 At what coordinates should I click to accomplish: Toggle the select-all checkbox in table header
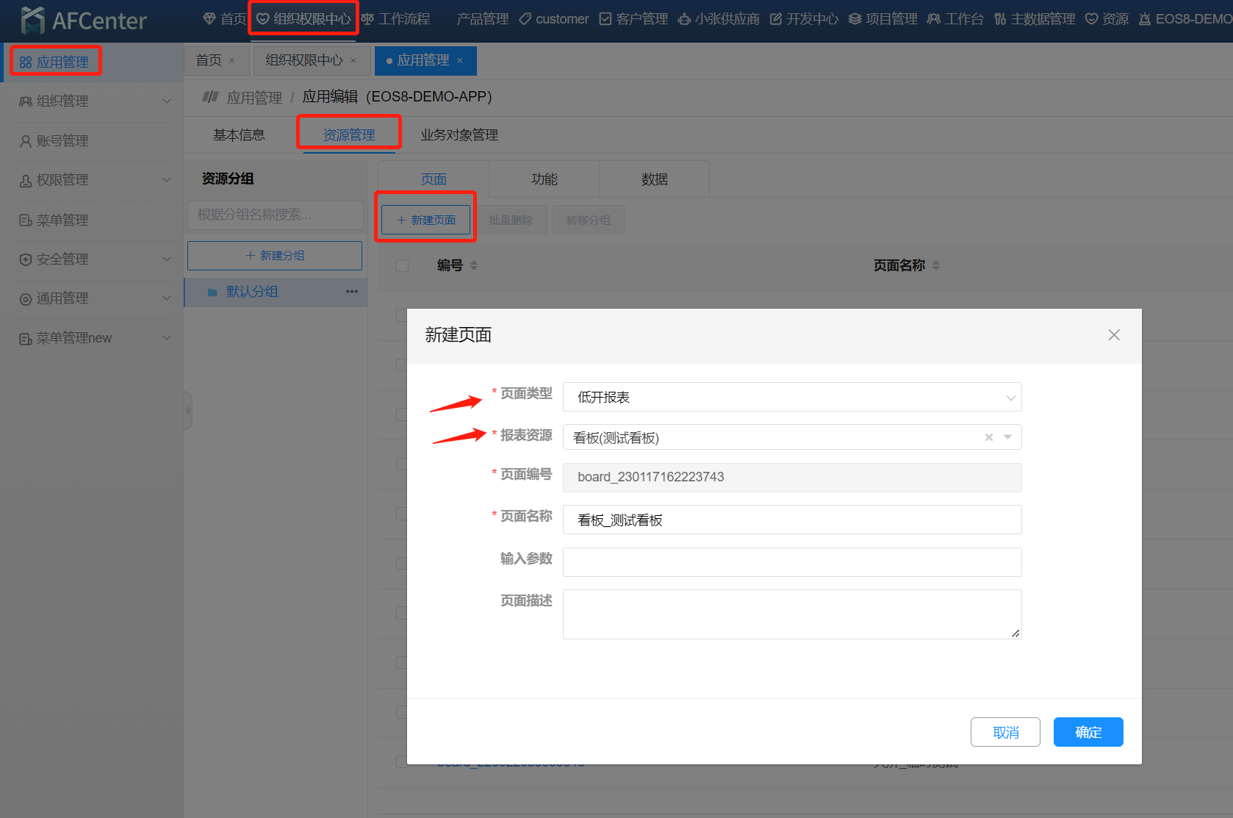point(402,265)
